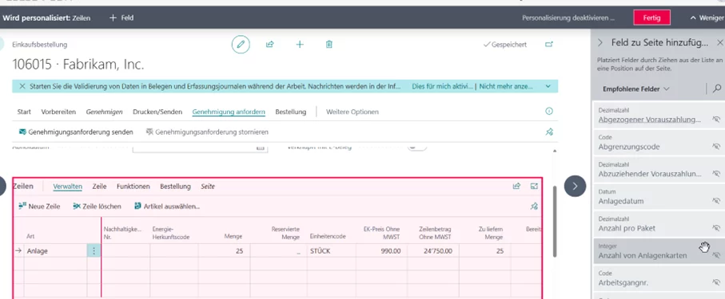The width and height of the screenshot is (725, 299).
Task: Close the Feld zu Seite hinzufügen panel
Action: click(720, 43)
